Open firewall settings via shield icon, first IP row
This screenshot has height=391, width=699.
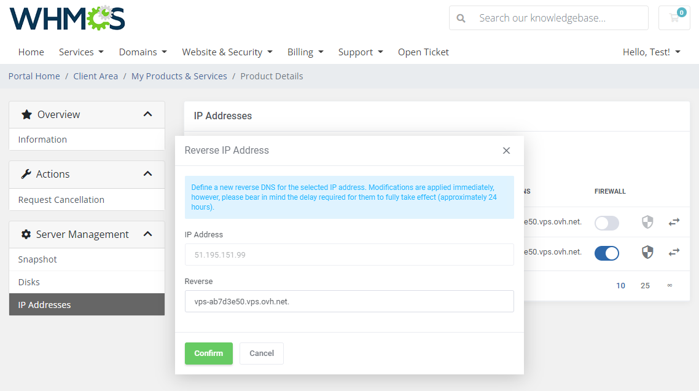pyautogui.click(x=647, y=222)
